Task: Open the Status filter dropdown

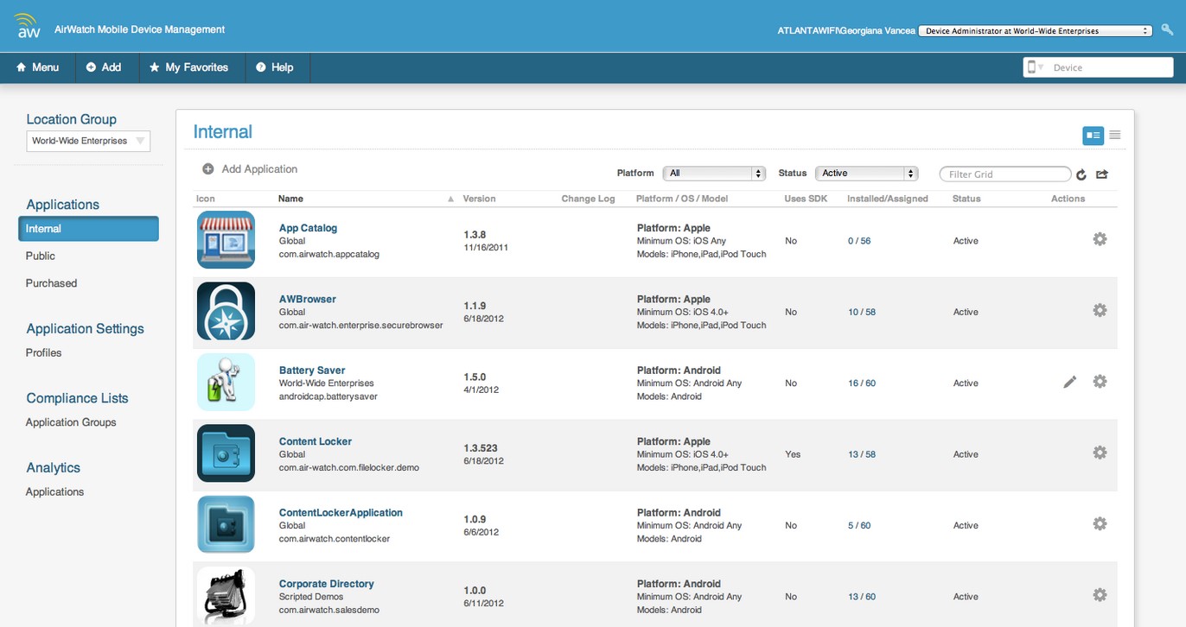Action: coord(866,174)
